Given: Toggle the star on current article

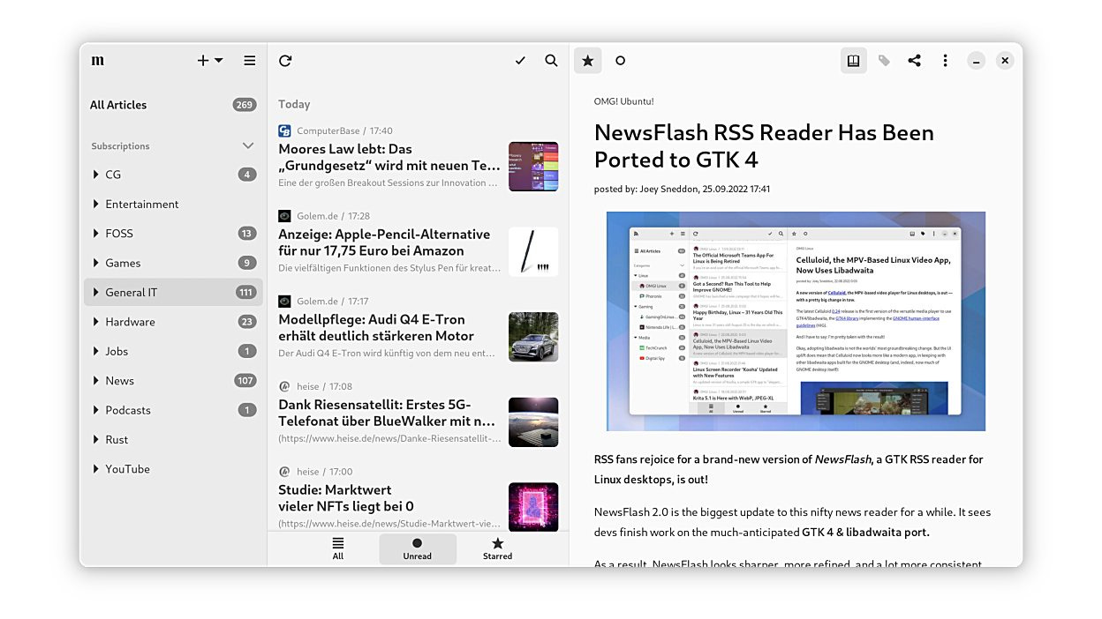Looking at the screenshot, I should pyautogui.click(x=588, y=61).
